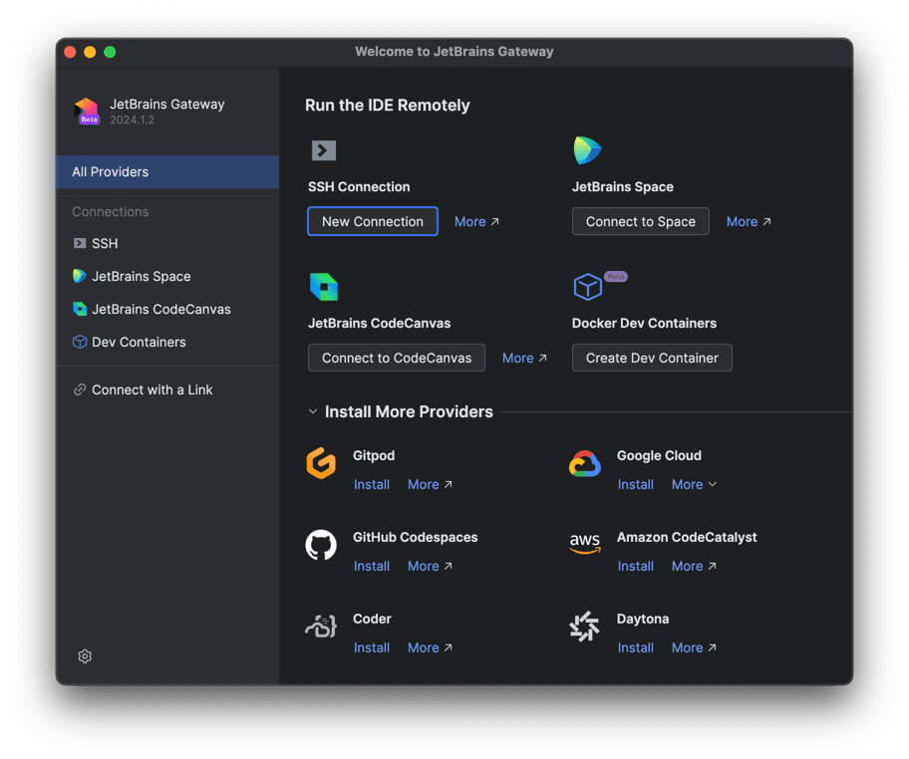Click the yellow macOS minimize window button
This screenshot has height=759, width=909.
(x=90, y=52)
